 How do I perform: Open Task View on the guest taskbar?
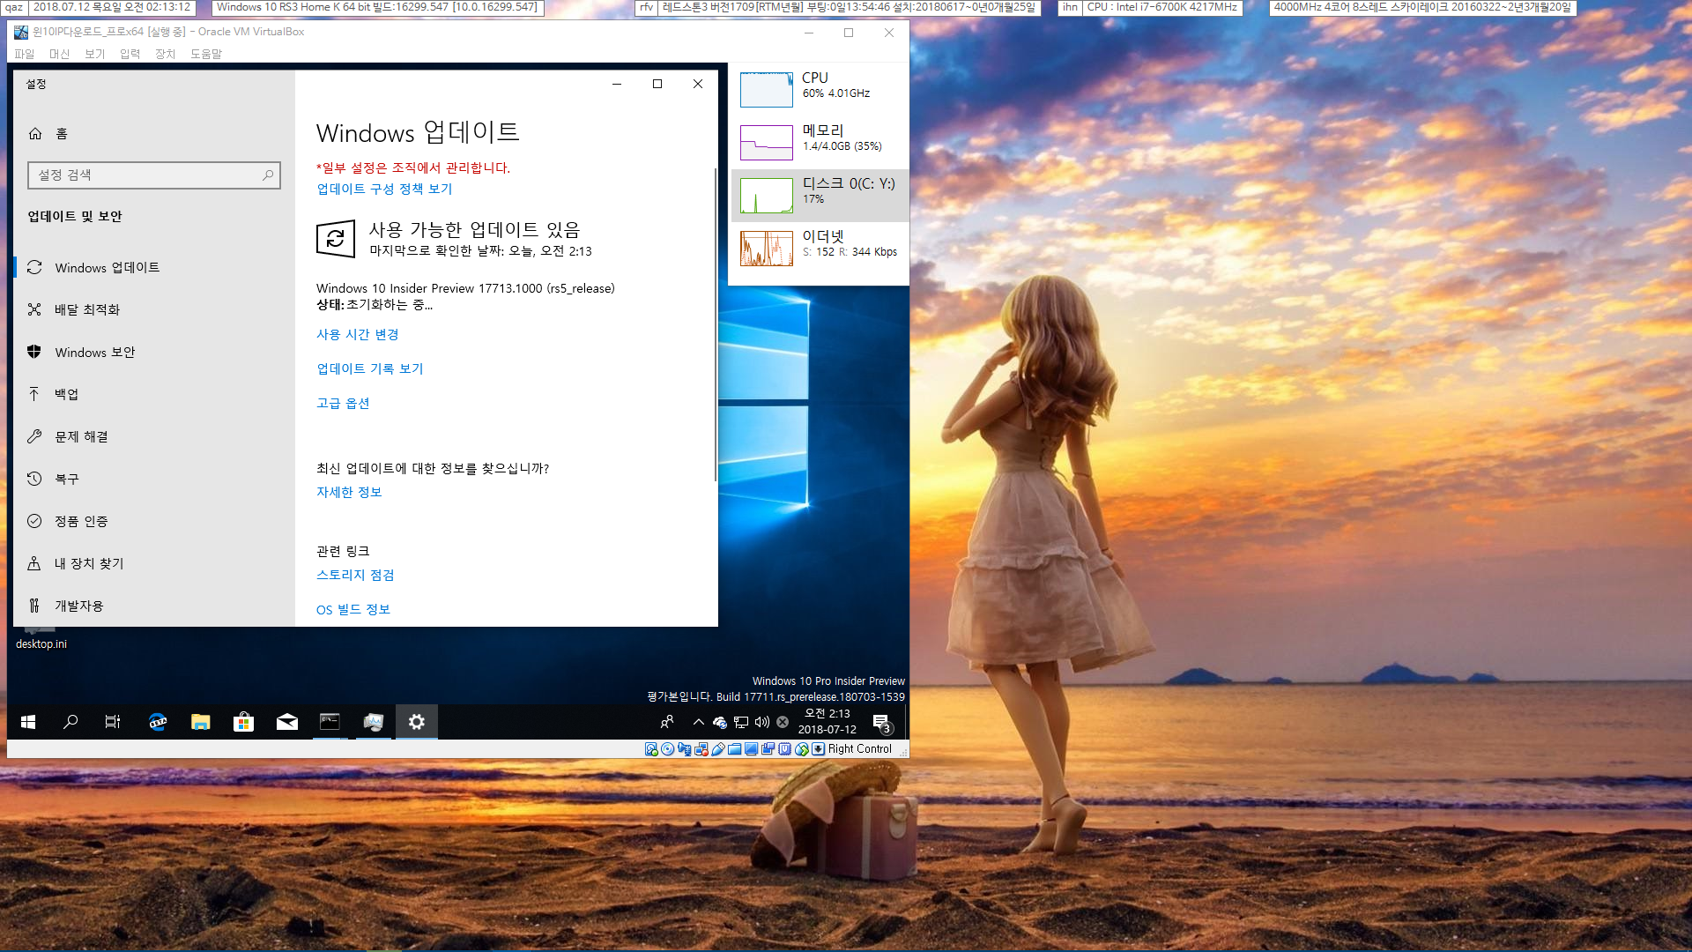113,722
